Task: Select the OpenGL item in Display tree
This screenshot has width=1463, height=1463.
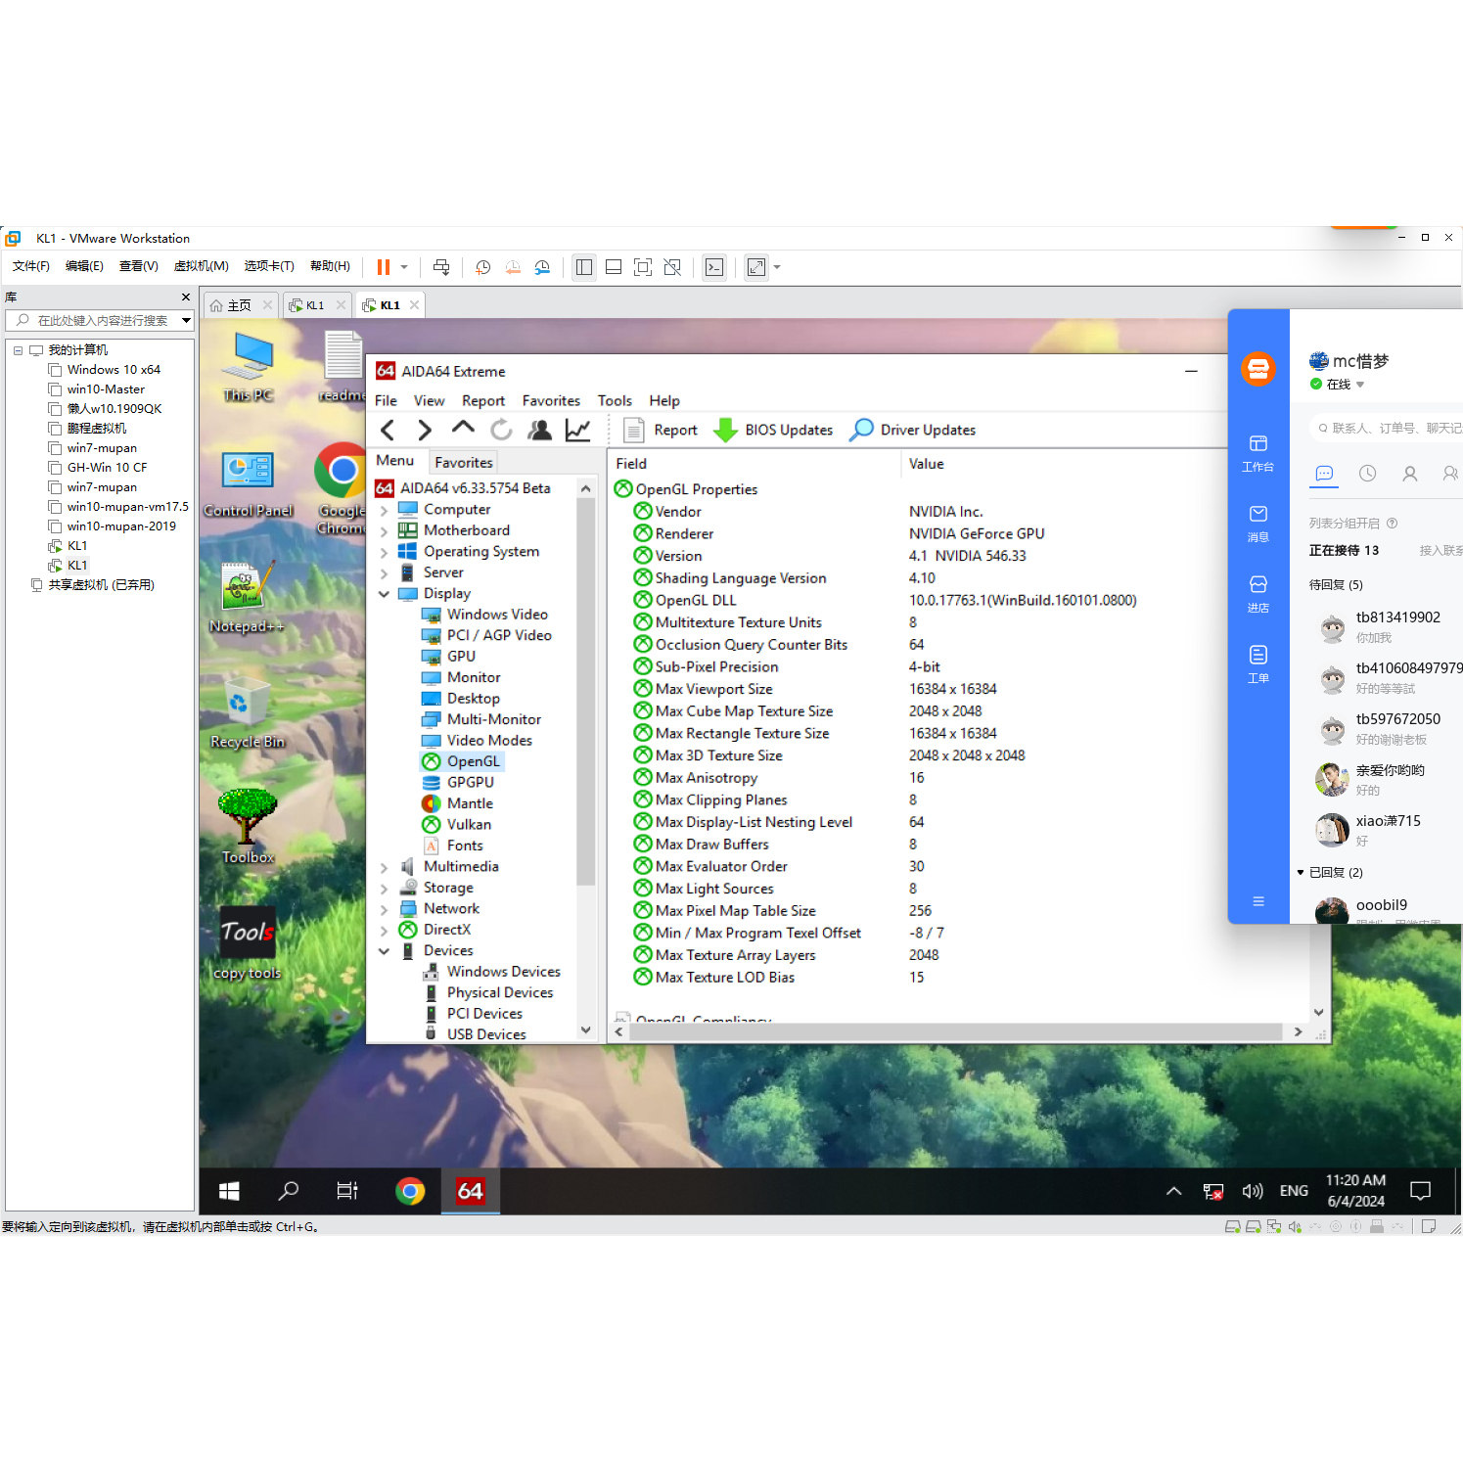Action: [462, 761]
